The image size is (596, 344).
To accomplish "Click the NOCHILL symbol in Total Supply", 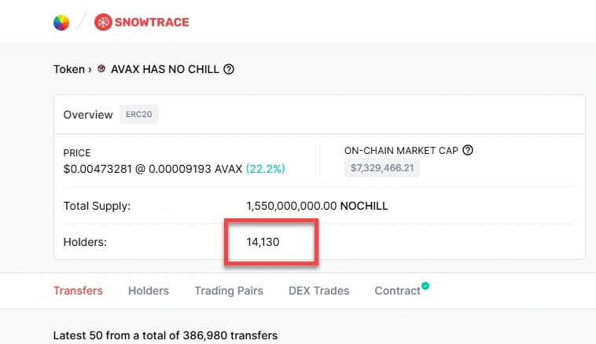I will coord(364,206).
